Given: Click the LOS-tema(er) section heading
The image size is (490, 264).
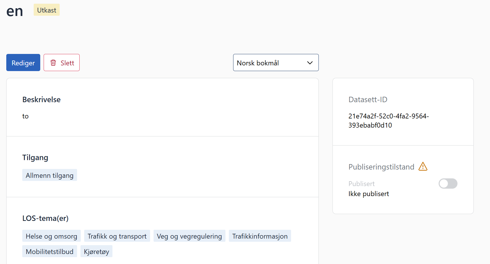Looking at the screenshot, I should [45, 218].
